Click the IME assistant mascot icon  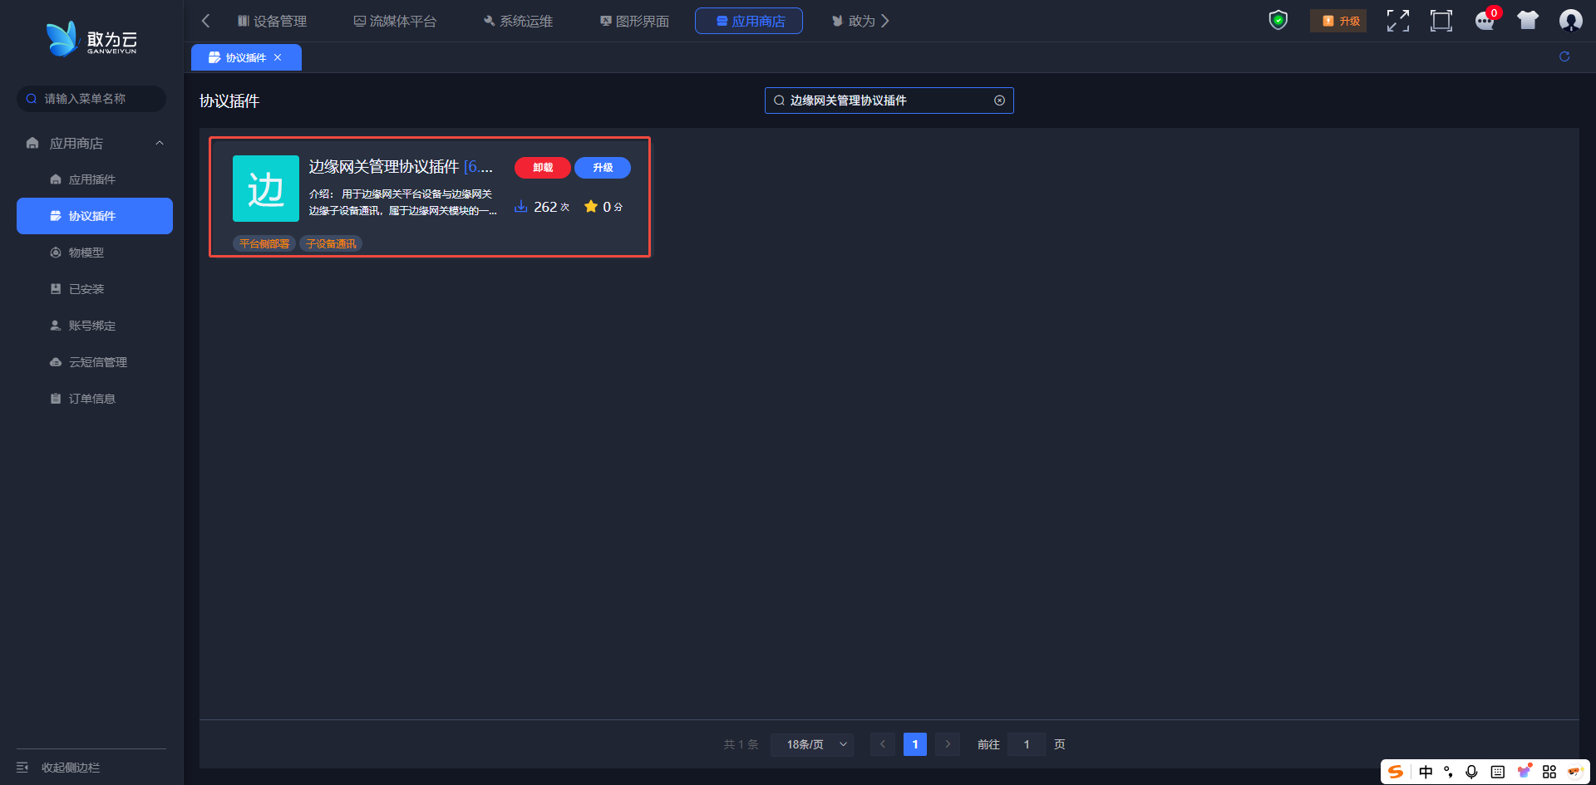(1575, 772)
